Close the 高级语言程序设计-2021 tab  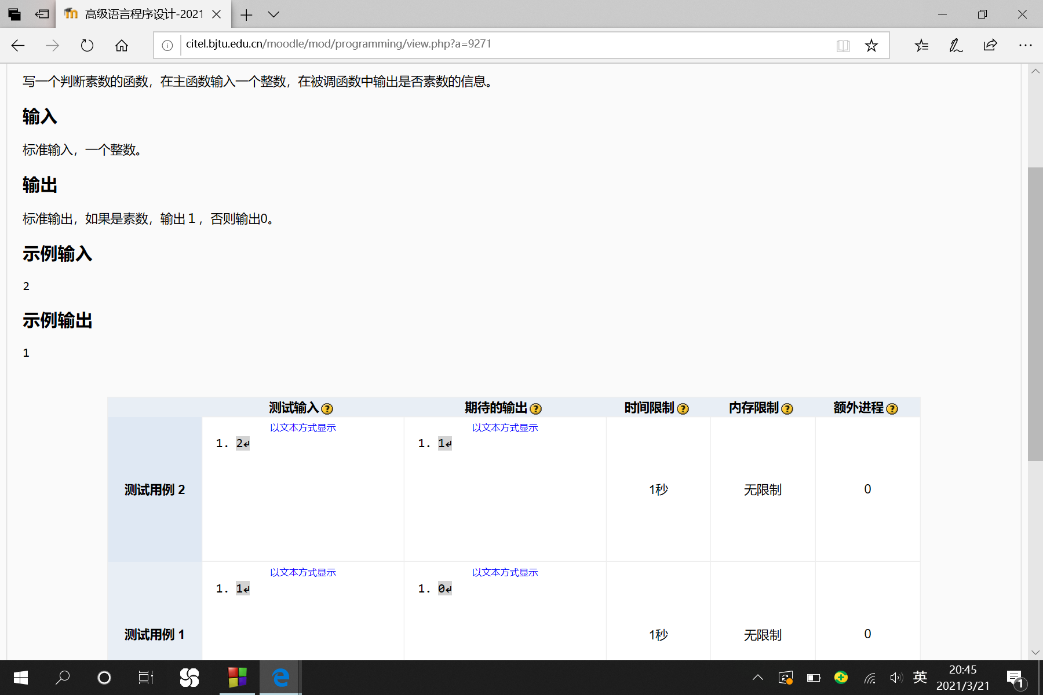[x=217, y=14]
